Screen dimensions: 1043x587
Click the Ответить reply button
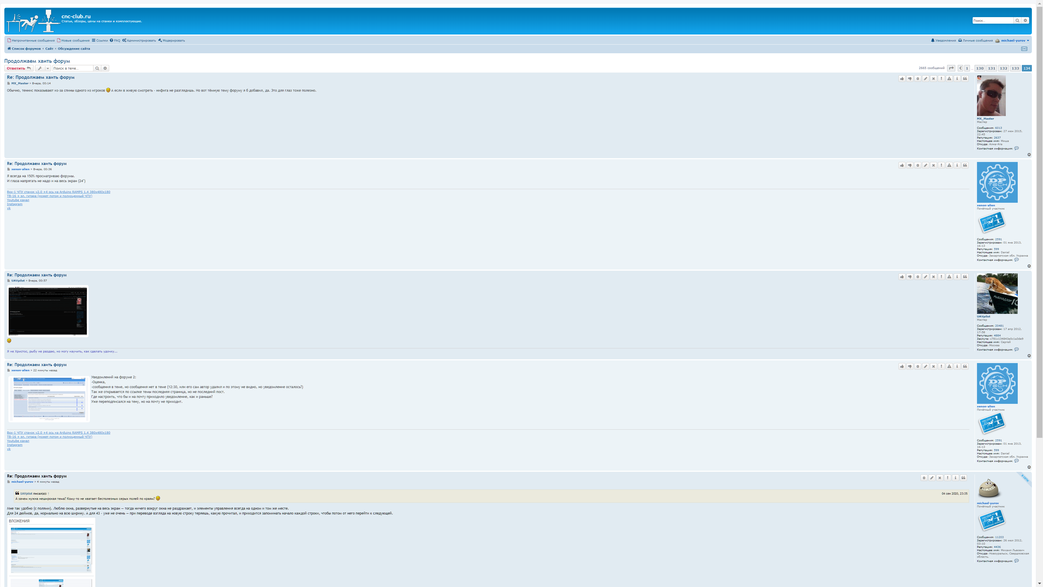pos(19,68)
